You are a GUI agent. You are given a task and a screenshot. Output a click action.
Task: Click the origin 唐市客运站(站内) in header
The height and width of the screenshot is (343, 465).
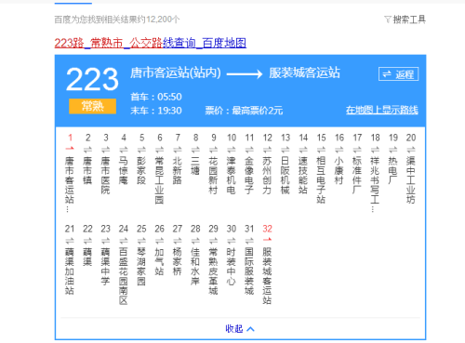[176, 73]
